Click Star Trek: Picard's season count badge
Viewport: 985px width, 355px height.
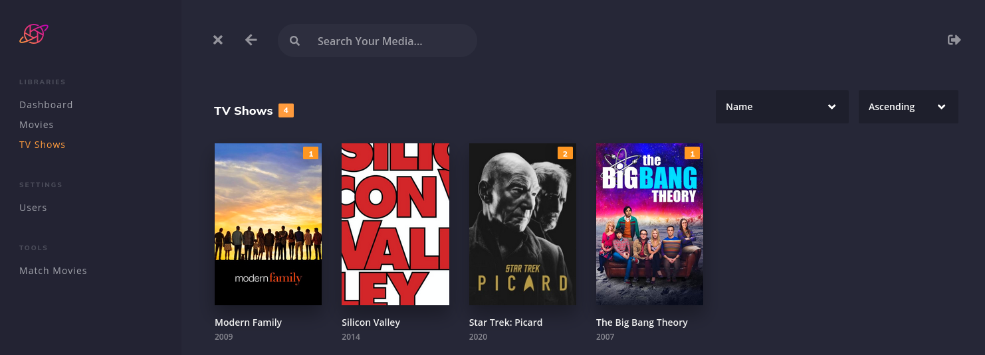565,153
